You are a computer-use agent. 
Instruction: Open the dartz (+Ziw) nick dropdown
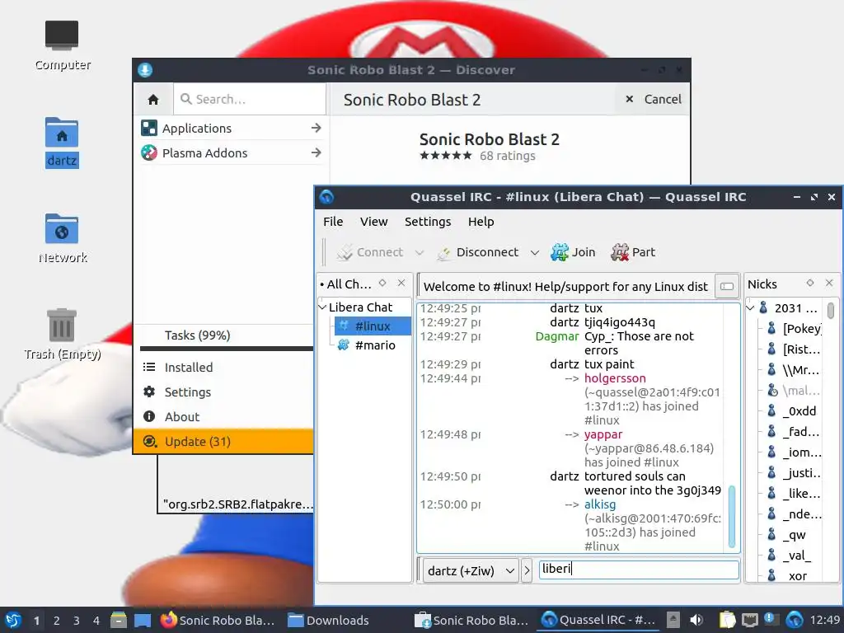point(471,570)
